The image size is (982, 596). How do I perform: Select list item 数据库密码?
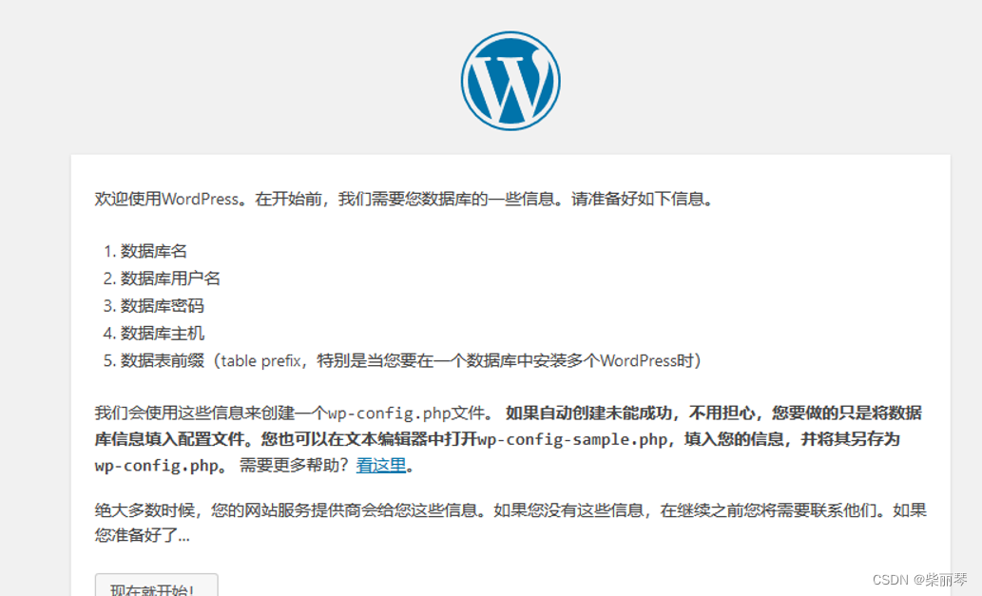[163, 306]
